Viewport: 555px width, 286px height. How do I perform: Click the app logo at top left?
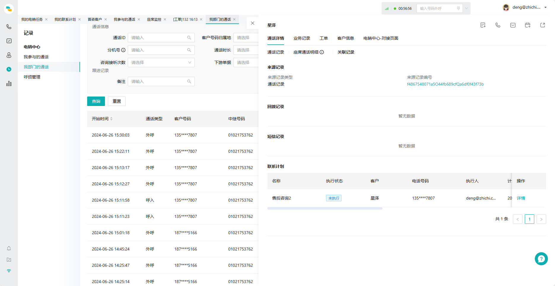pos(9,9)
